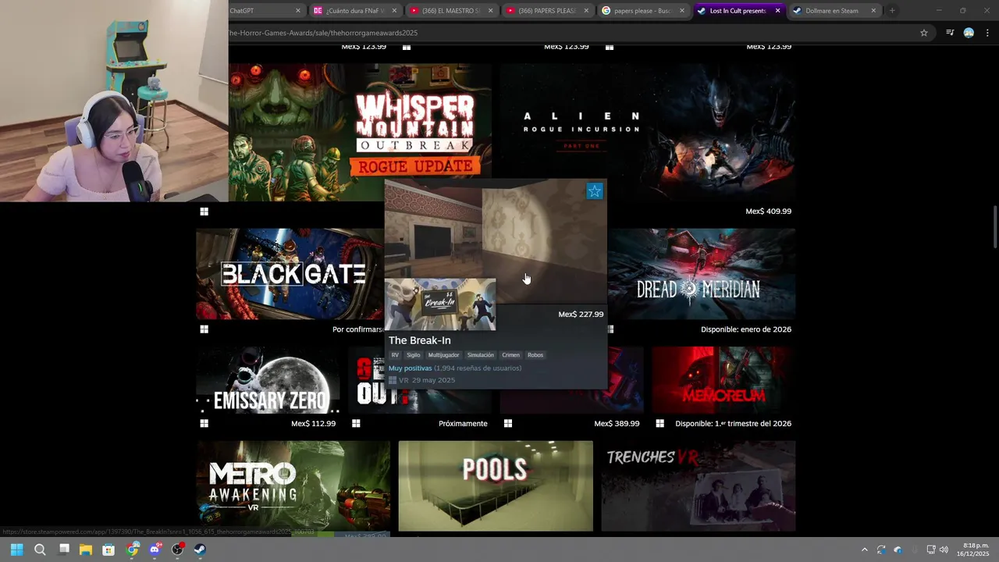
Task: Switch to PAPERS PLEASE YouTube tab
Action: point(547,11)
